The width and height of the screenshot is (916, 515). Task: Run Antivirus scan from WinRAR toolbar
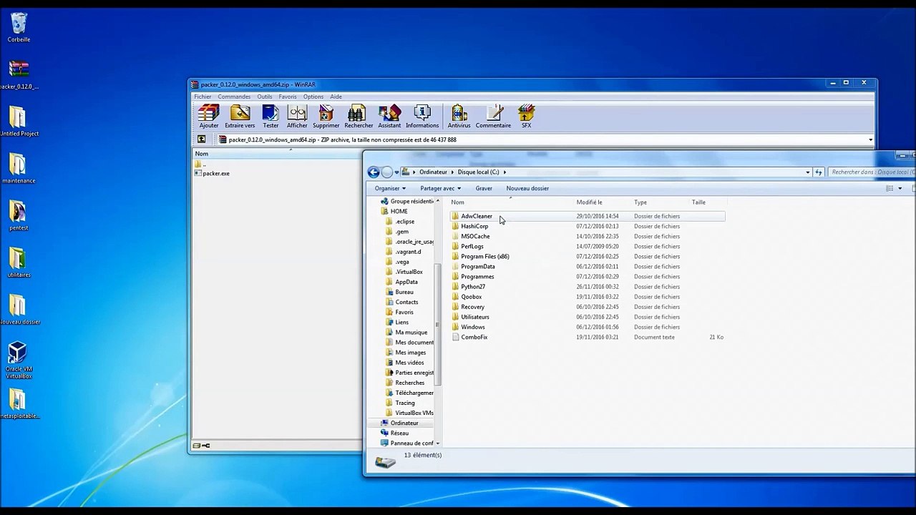[x=459, y=117]
